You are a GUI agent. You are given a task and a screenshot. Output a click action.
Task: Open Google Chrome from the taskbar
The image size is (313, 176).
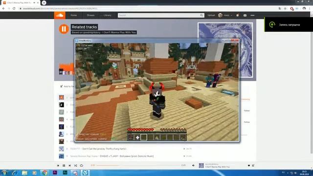[x=45, y=173]
